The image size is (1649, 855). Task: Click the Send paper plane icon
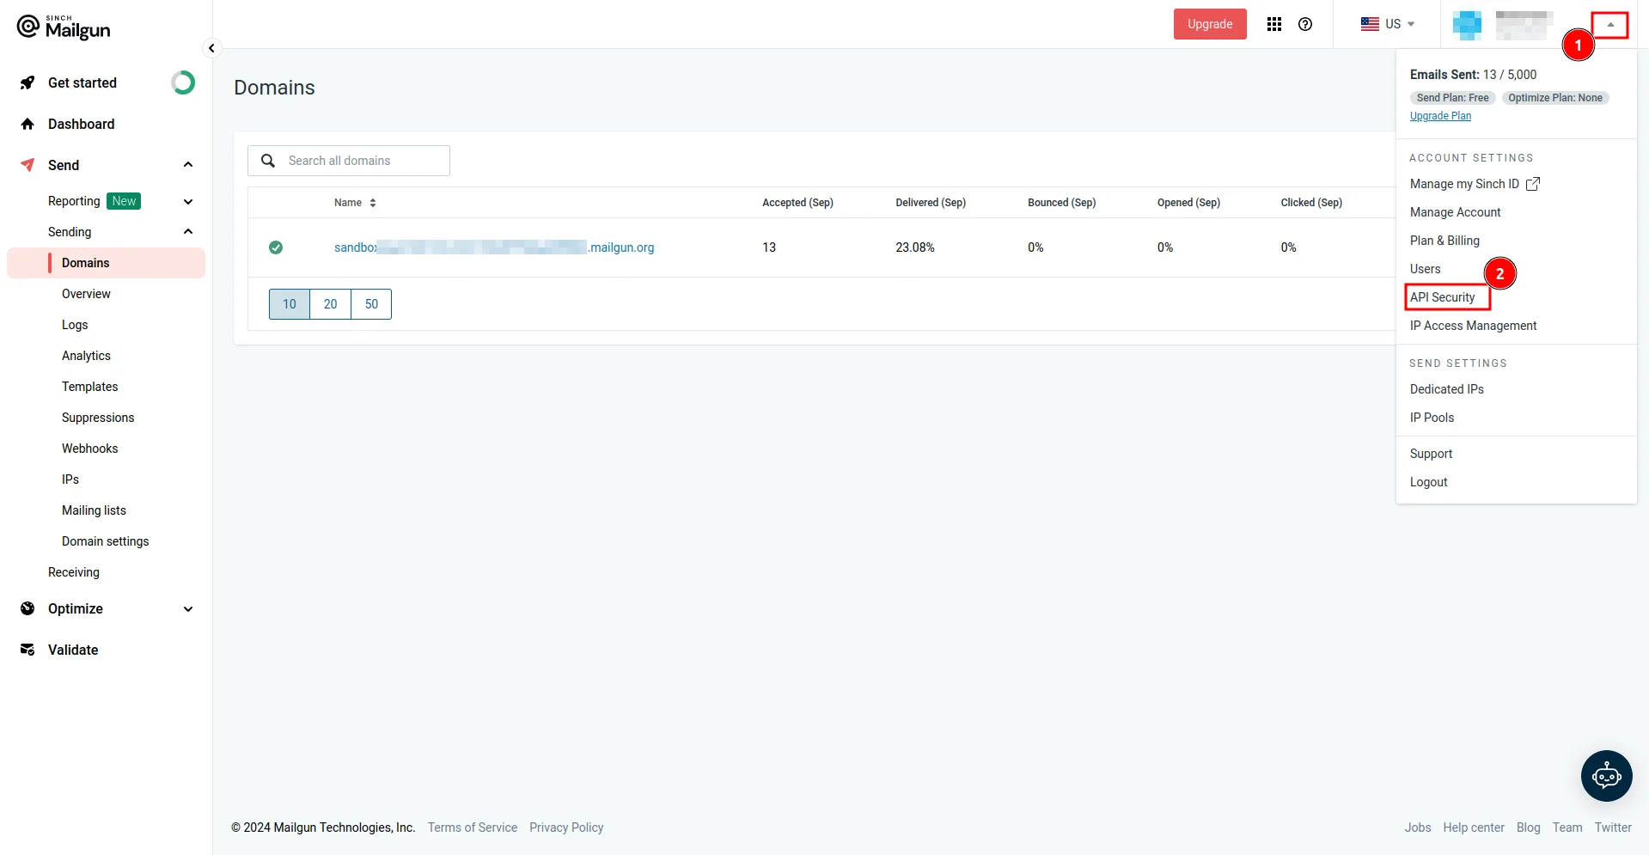point(27,165)
